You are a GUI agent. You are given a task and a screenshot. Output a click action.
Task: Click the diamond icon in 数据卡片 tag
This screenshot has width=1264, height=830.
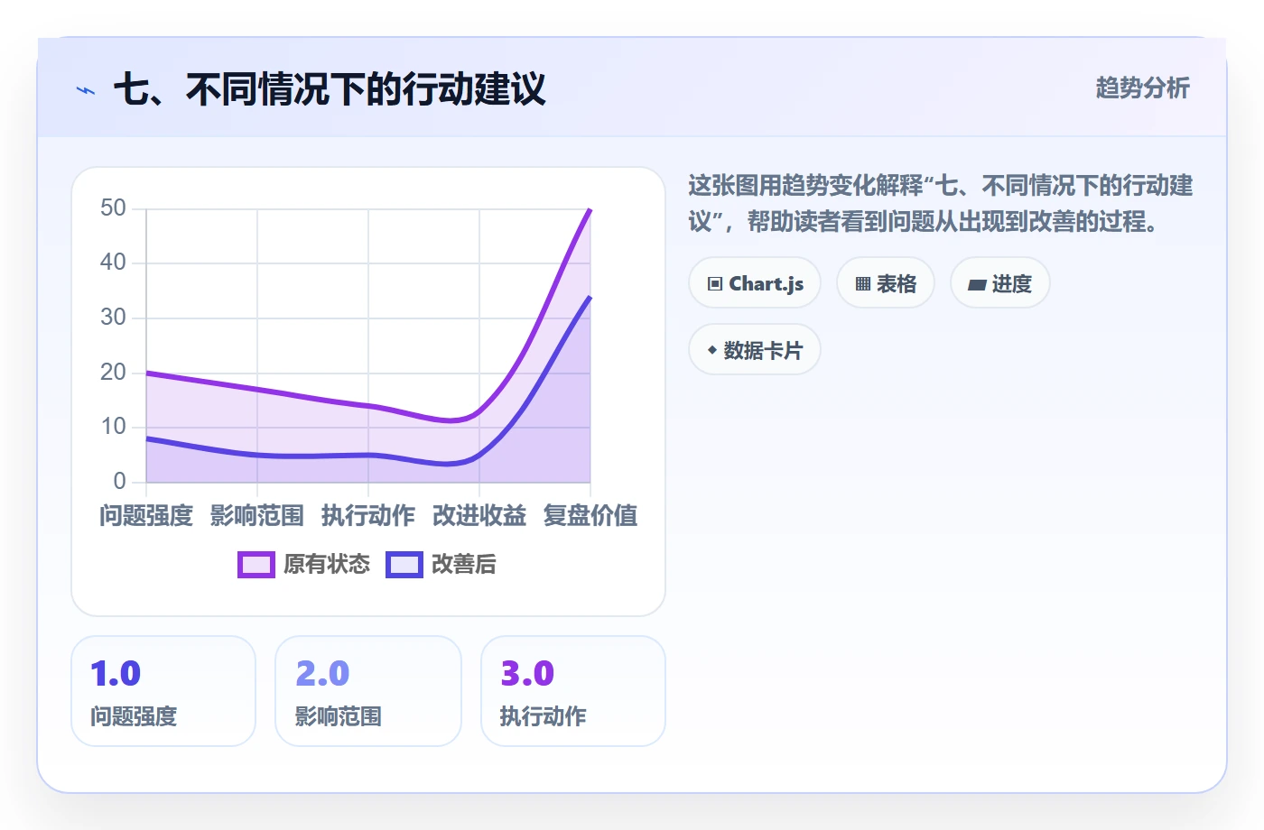click(712, 350)
